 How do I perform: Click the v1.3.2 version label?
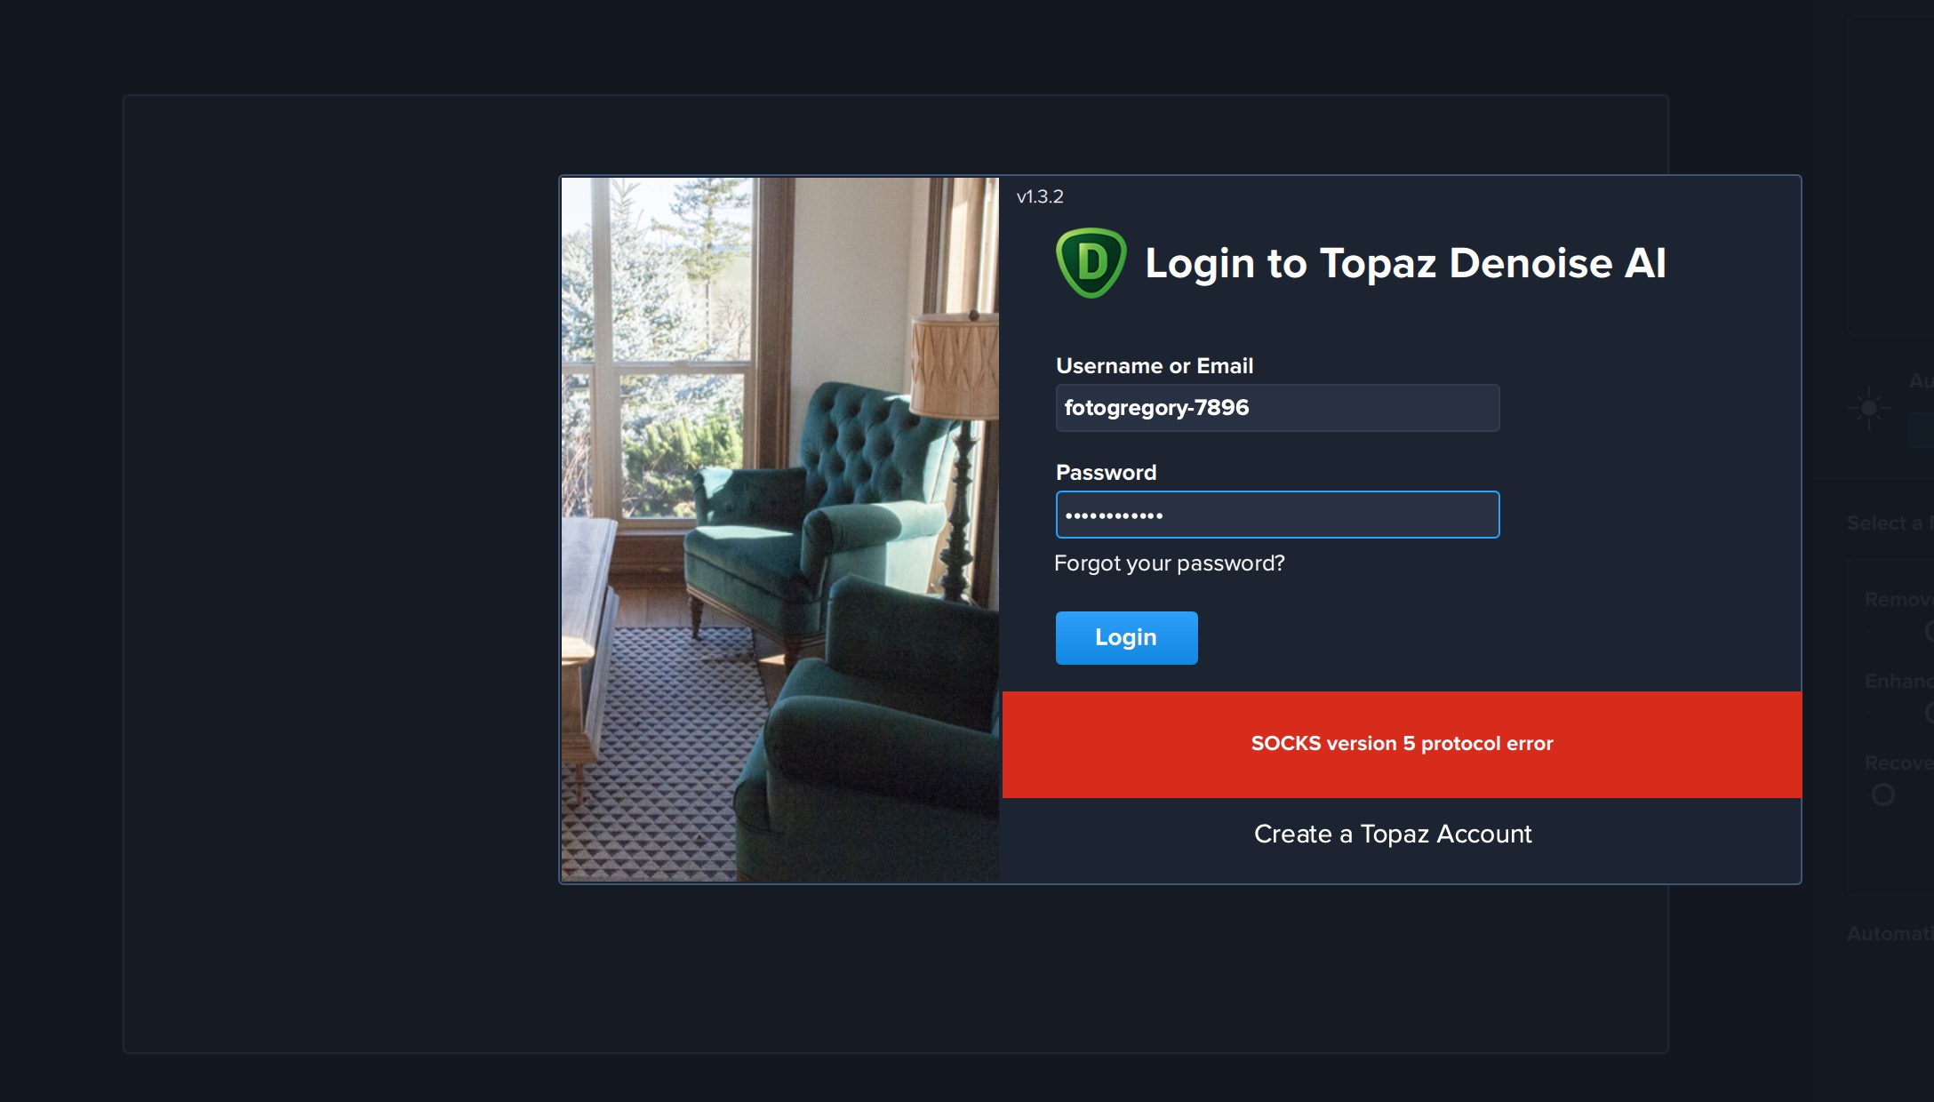tap(1040, 196)
